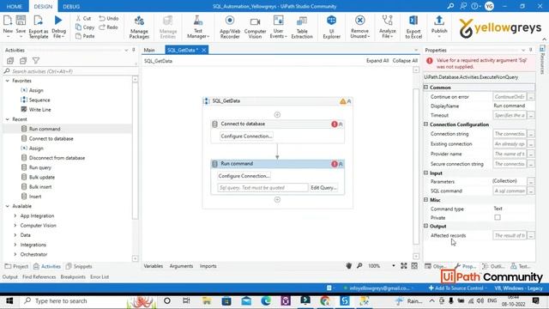
Task: Click Add To Source Control in status bar
Action: (x=457, y=288)
